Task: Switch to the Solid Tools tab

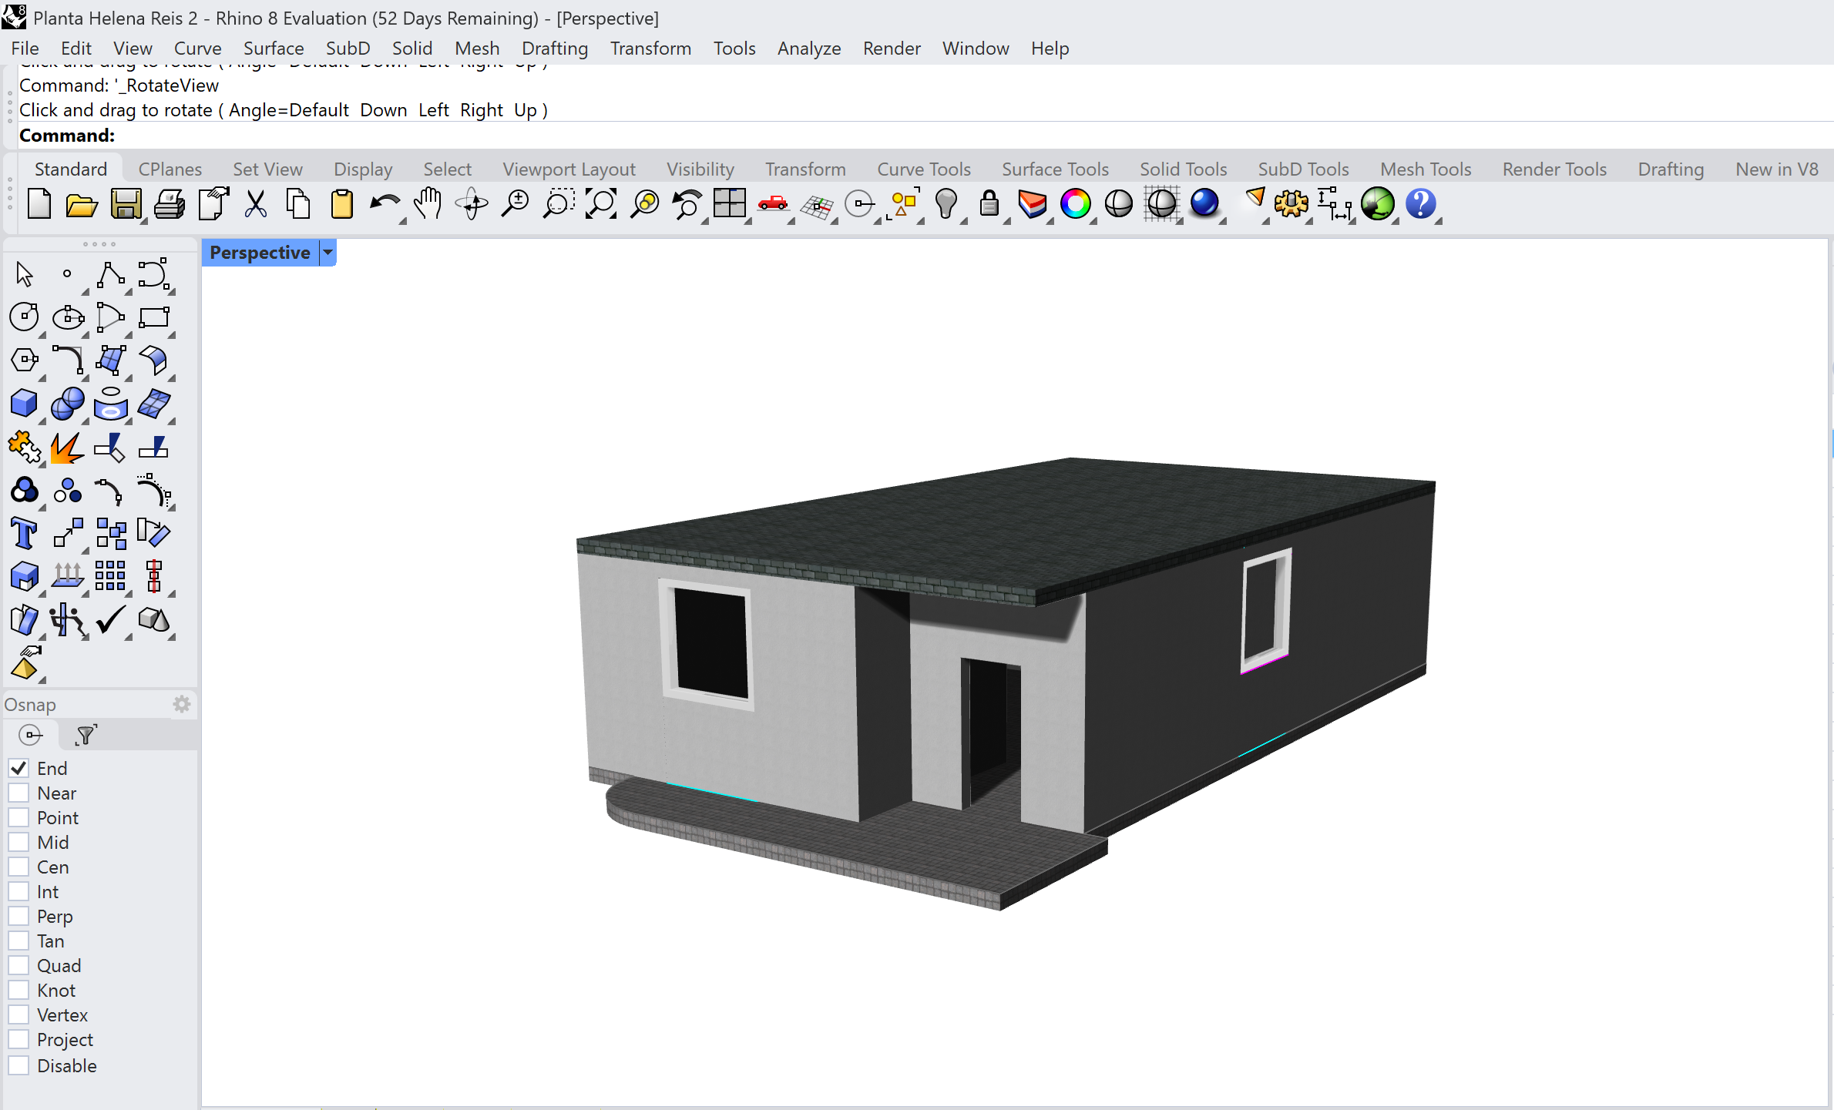Action: 1184,169
